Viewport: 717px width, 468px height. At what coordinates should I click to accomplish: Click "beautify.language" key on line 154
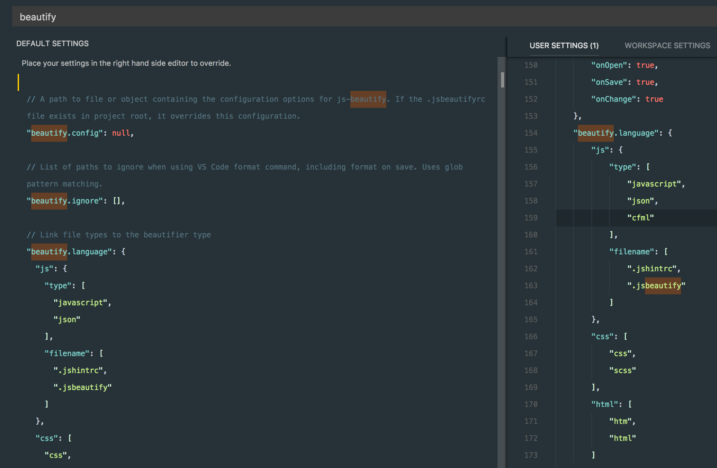tap(615, 133)
